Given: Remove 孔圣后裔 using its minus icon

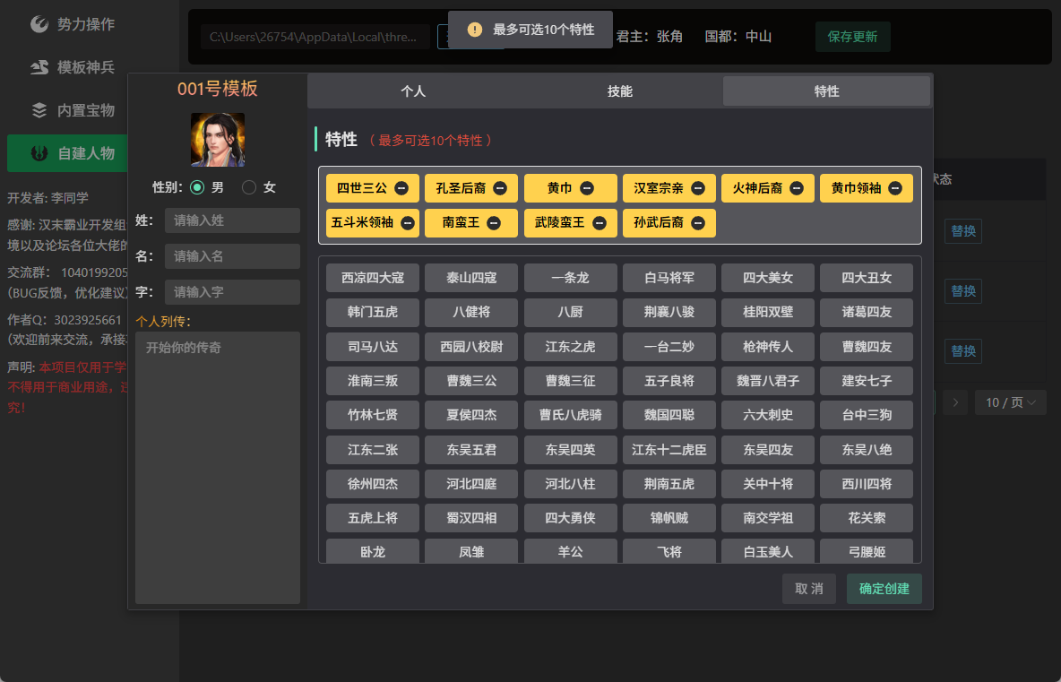Looking at the screenshot, I should (500, 188).
